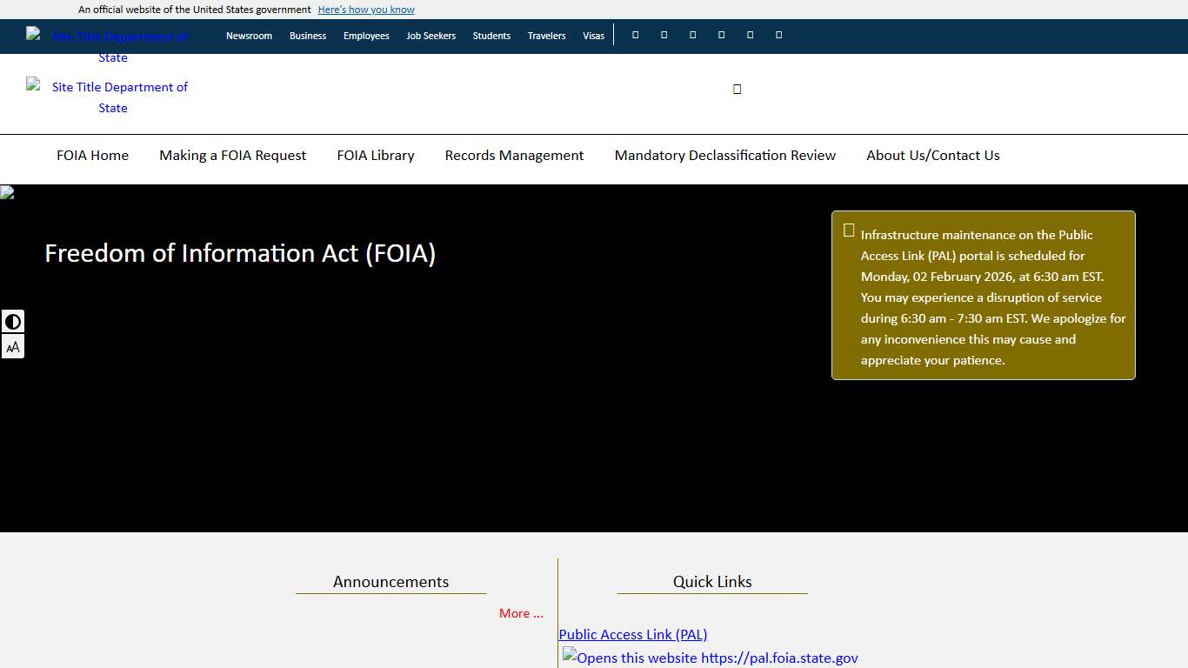
Task: Click the first social media icon
Action: click(635, 35)
